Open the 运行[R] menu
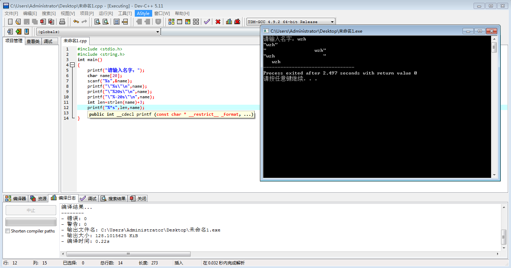511x268 pixels. [106, 13]
